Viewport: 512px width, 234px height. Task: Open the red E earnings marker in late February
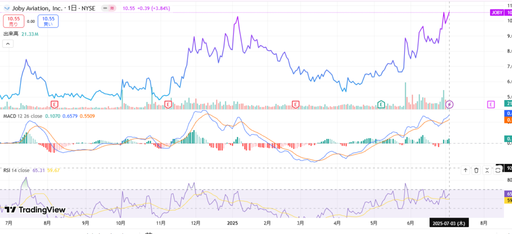pyautogui.click(x=295, y=104)
